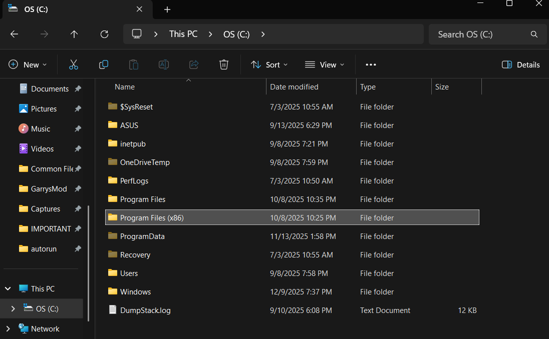Open GarrysMod in the sidebar
The height and width of the screenshot is (339, 549).
[49, 189]
